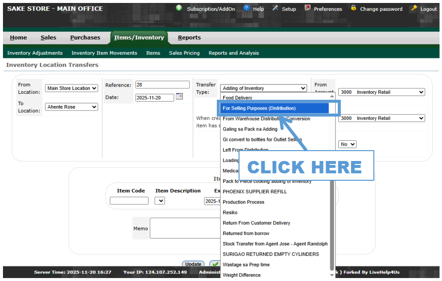
Task: Switch to the Purchases tab
Action: tap(85, 38)
